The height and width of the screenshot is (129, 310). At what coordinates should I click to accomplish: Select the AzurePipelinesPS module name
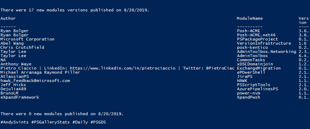click(x=258, y=89)
